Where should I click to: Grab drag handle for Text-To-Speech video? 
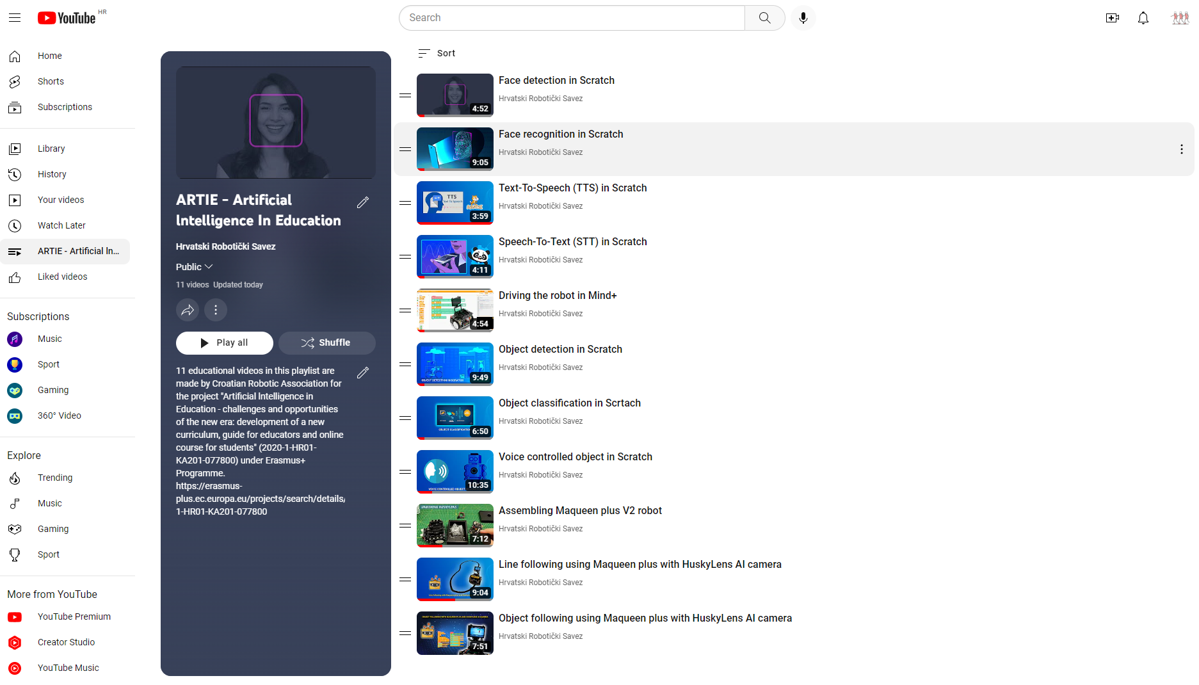405,203
